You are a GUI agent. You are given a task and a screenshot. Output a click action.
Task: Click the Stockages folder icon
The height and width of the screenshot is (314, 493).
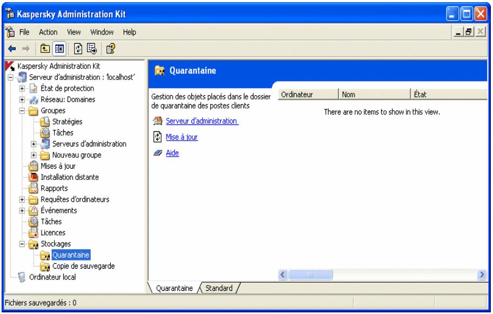(x=34, y=244)
